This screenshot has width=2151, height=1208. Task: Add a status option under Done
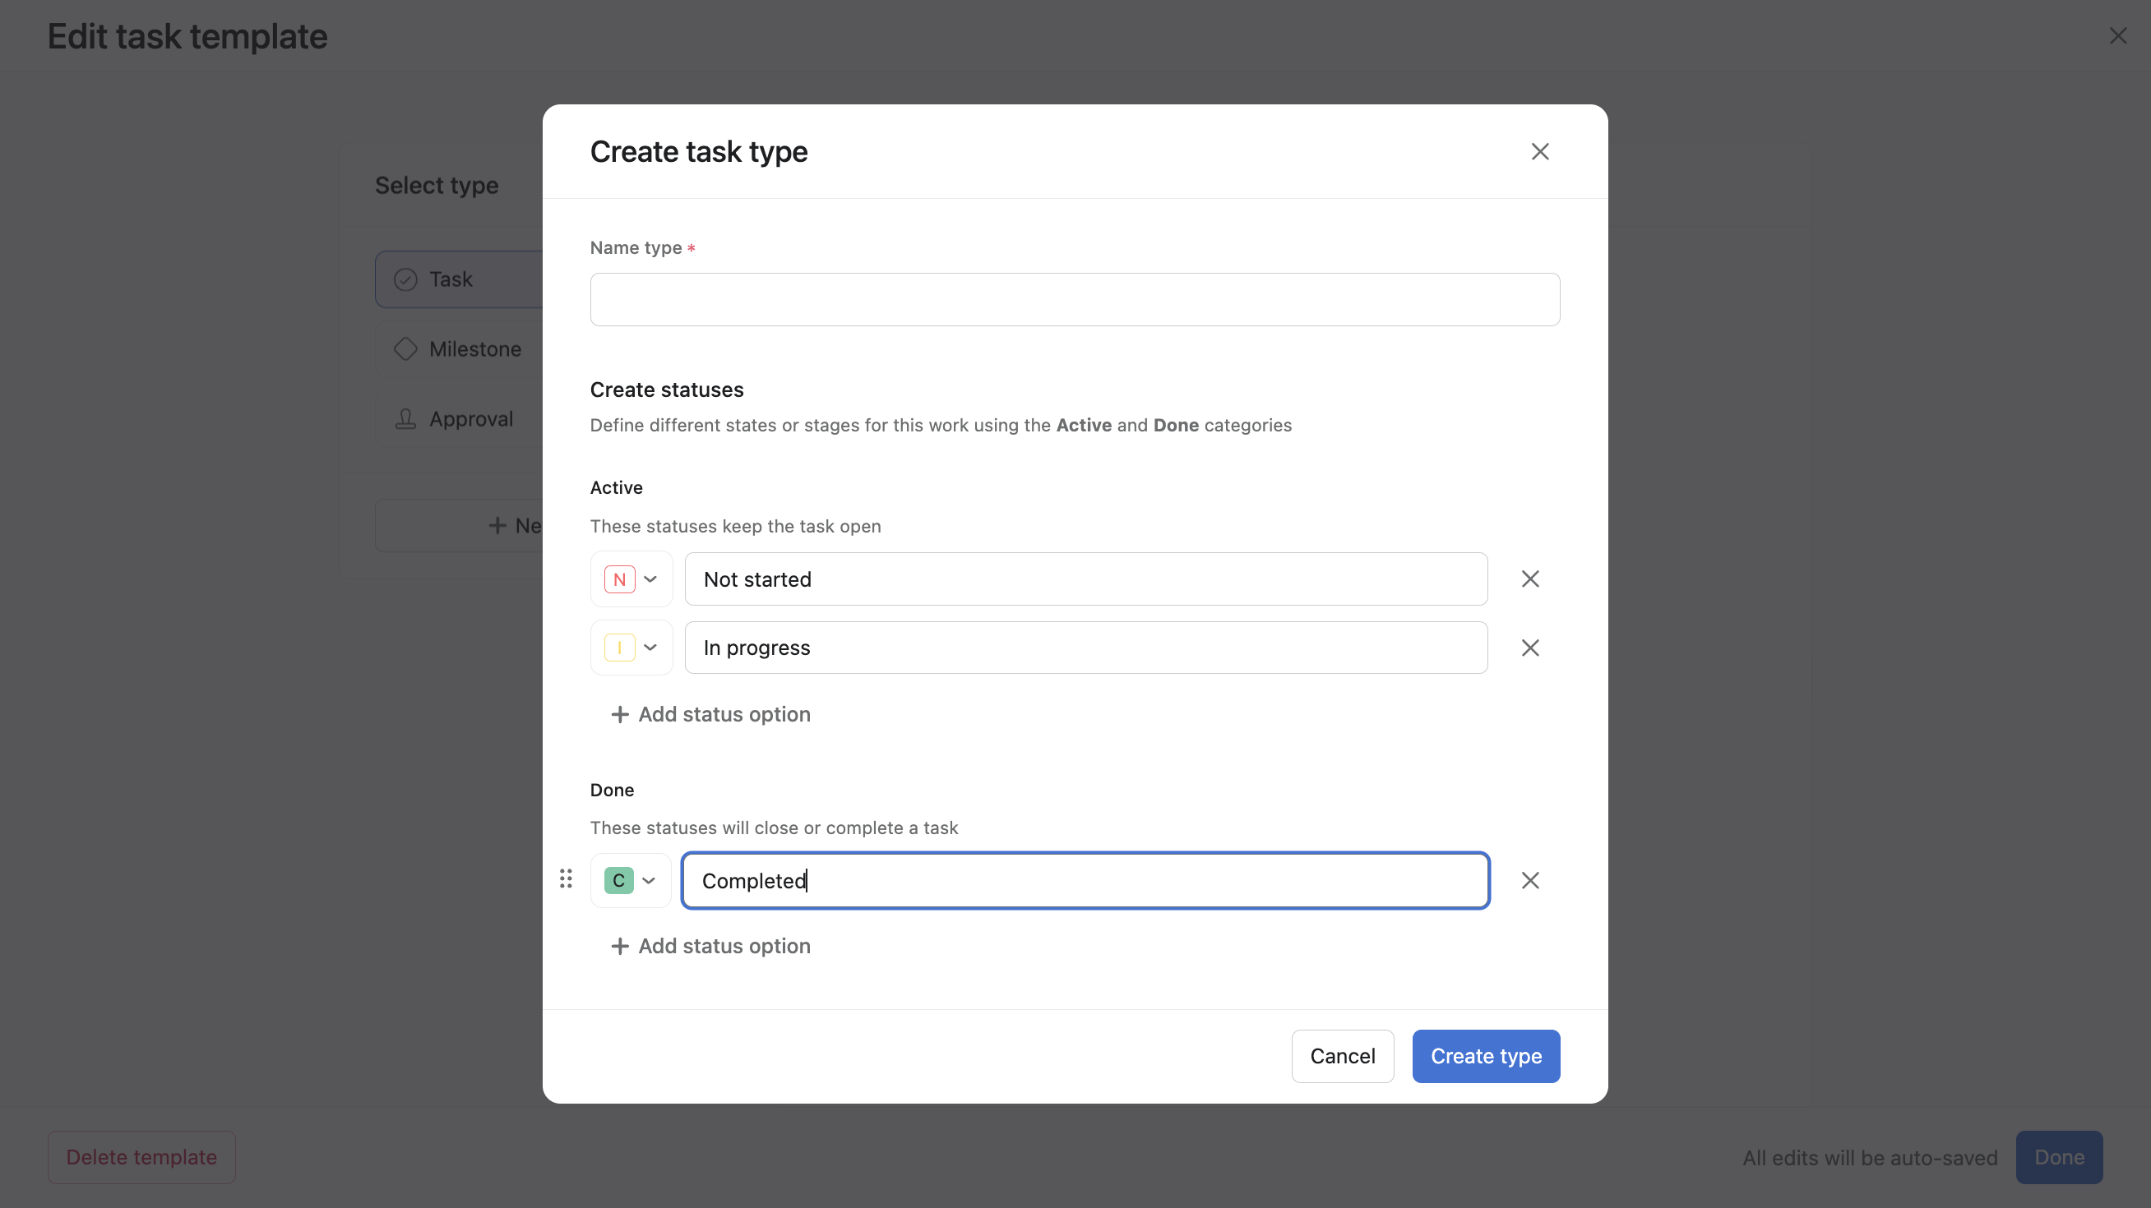[x=710, y=945]
